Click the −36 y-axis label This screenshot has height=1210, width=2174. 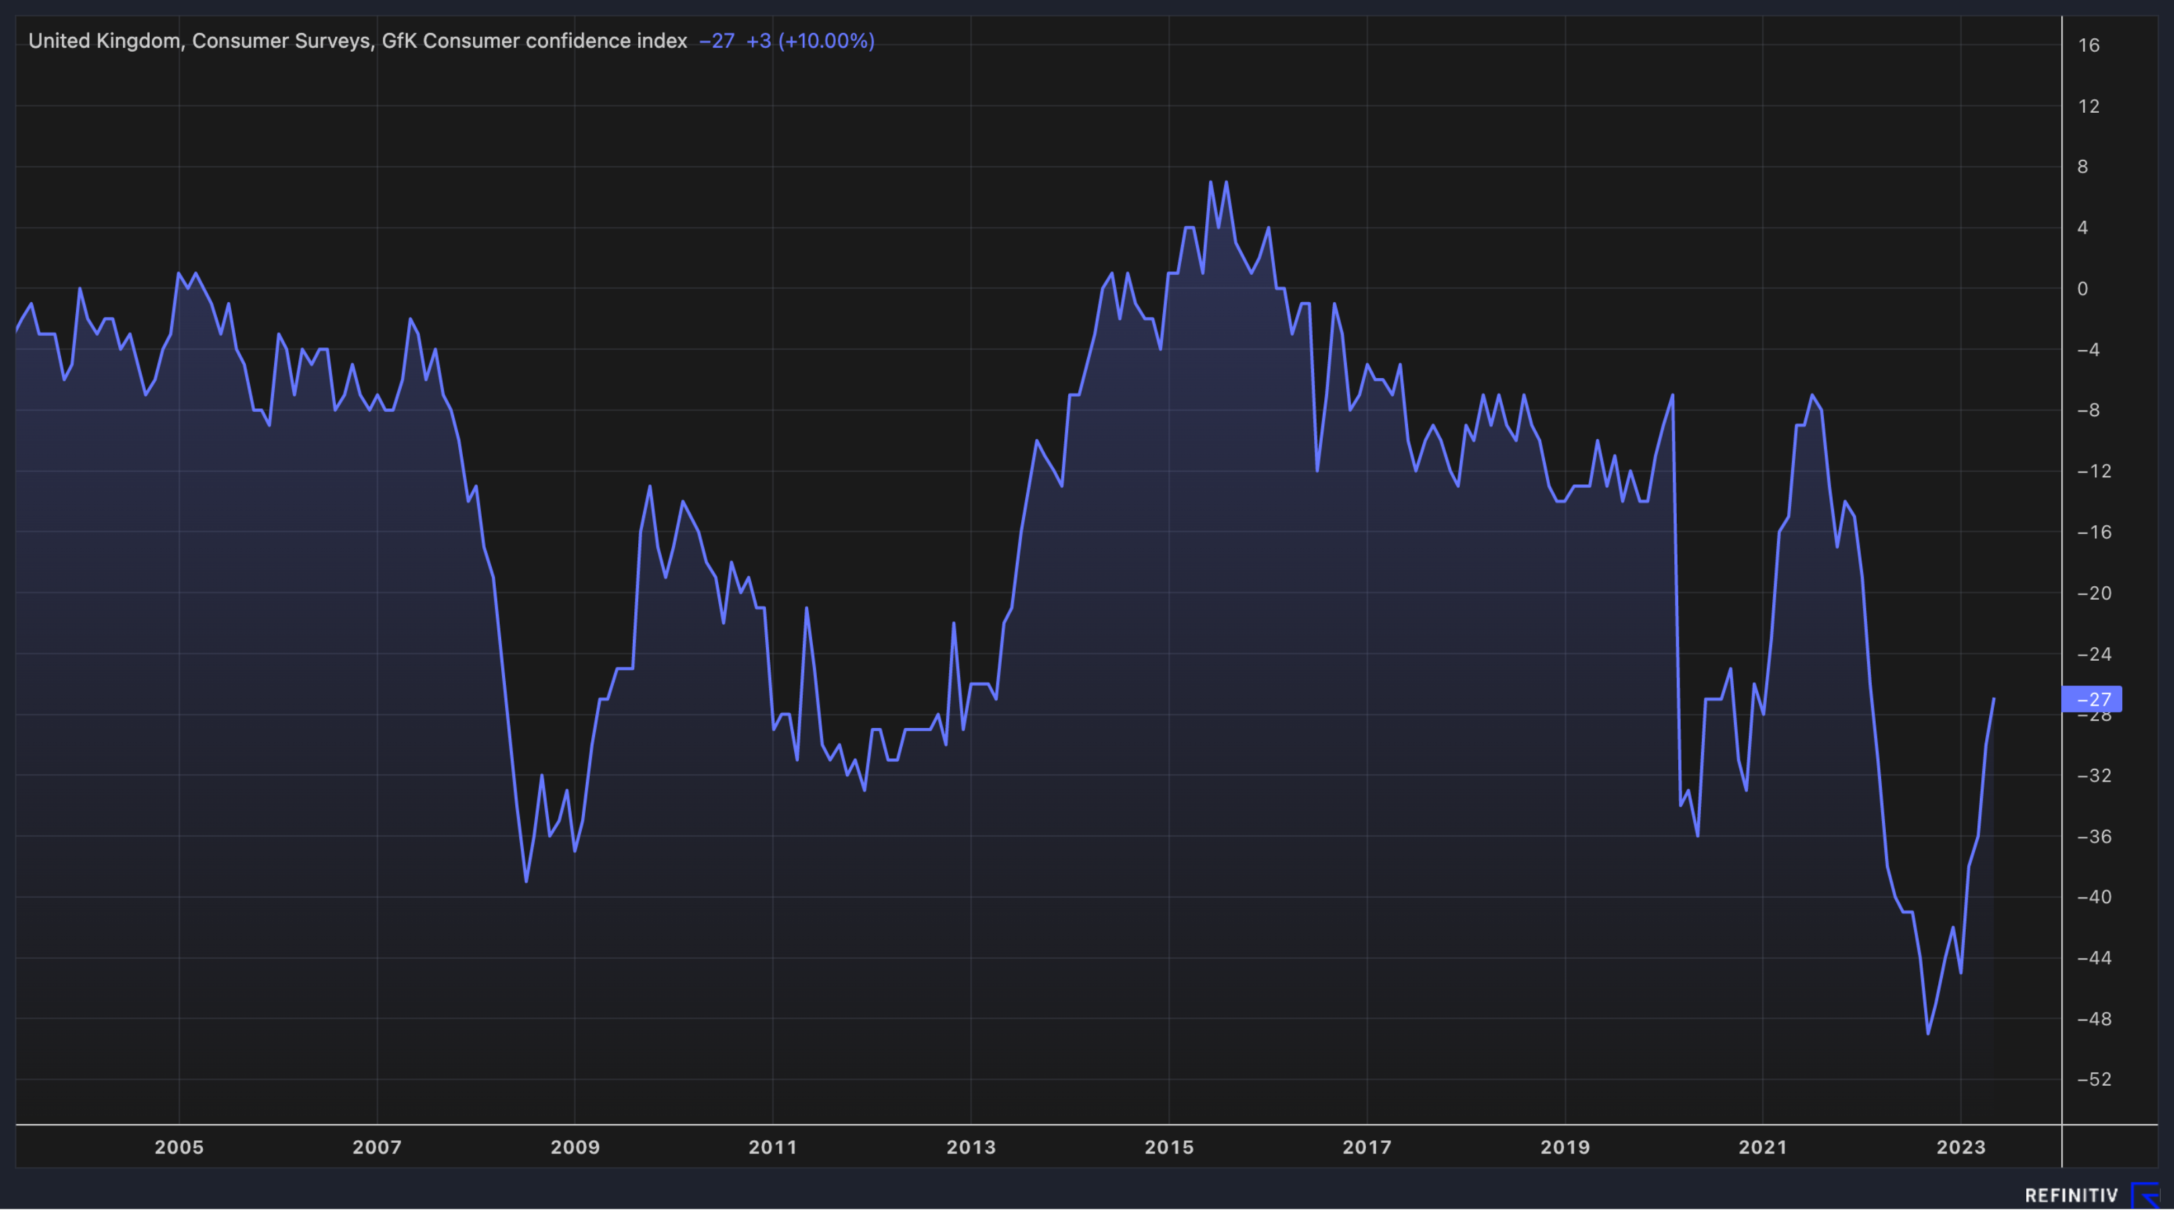2094,836
